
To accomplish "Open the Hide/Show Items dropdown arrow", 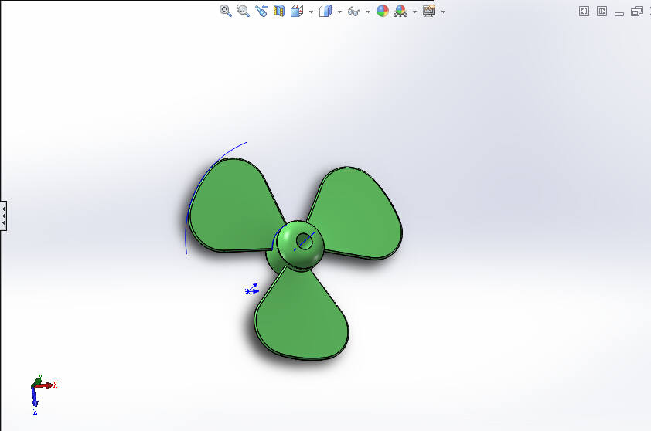I will [x=368, y=12].
